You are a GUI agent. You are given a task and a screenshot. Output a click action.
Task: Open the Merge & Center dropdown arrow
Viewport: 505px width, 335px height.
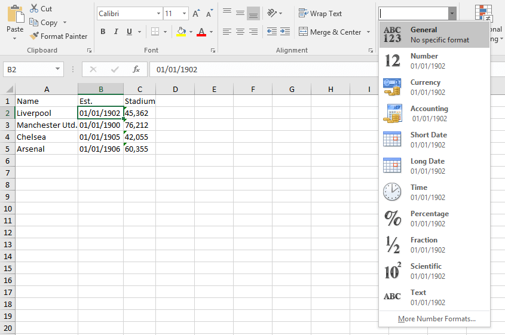coord(369,32)
